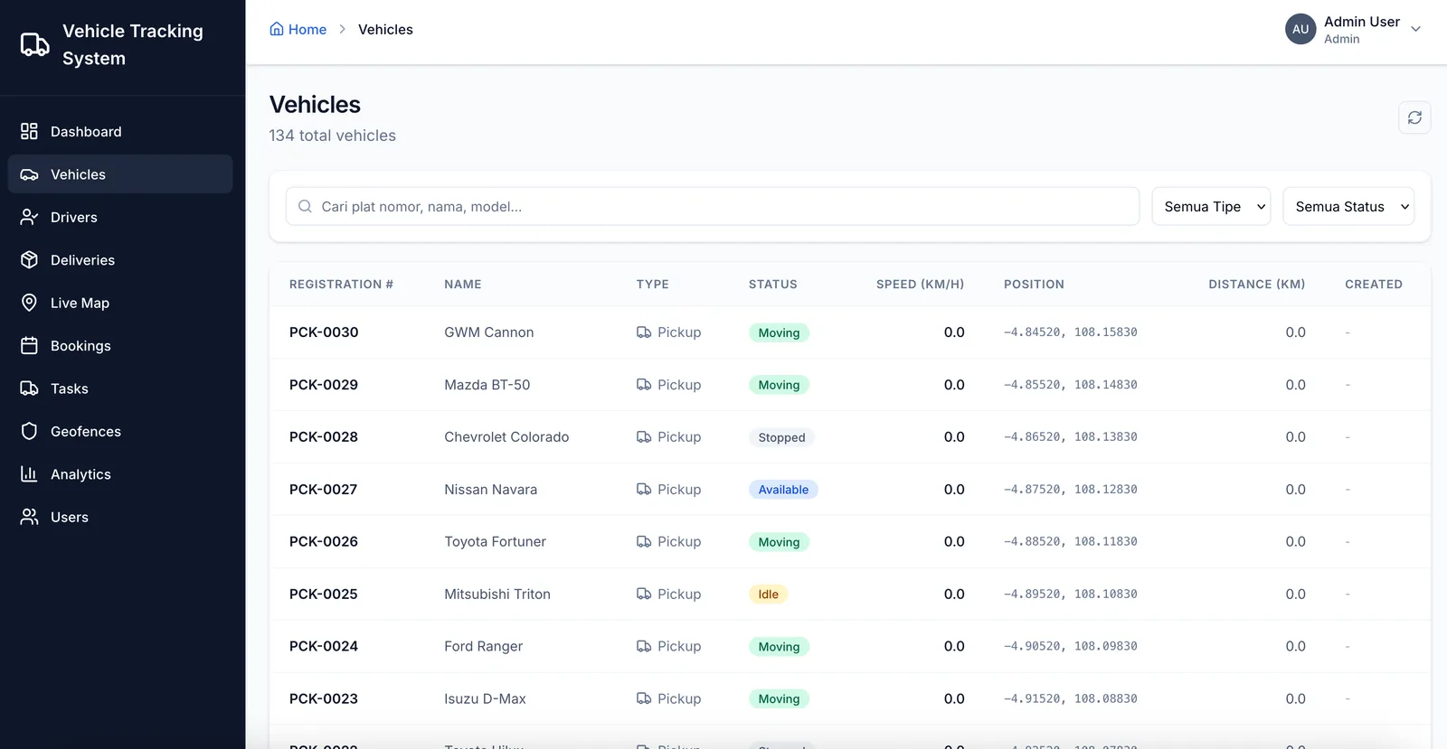Open Dashboard grid icon in sidebar
This screenshot has height=749, width=1447.
click(x=29, y=131)
